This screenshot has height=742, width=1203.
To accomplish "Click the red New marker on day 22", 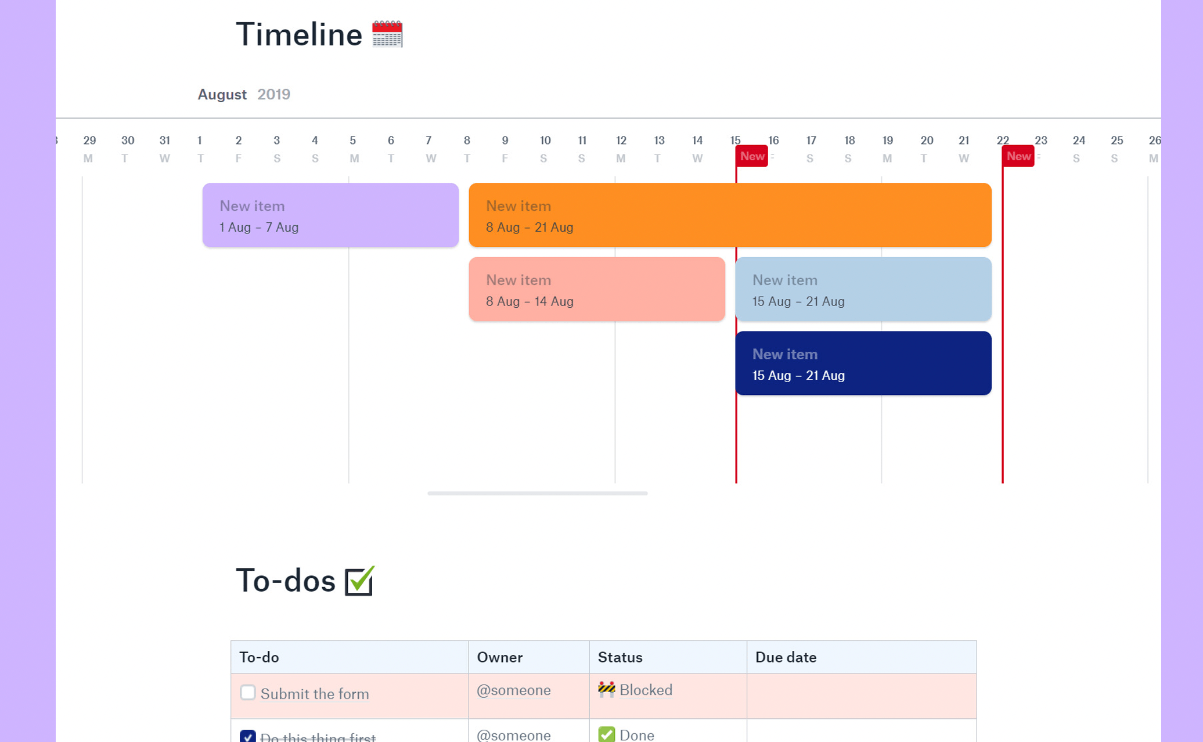I will [1018, 156].
